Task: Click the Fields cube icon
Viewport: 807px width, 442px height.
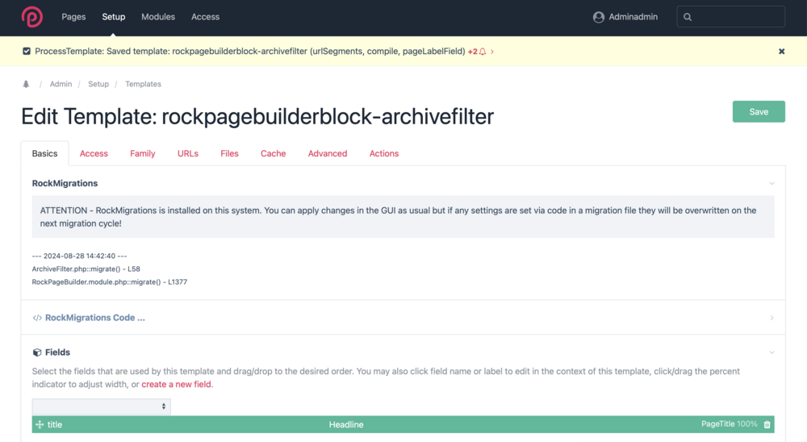Action: click(37, 352)
